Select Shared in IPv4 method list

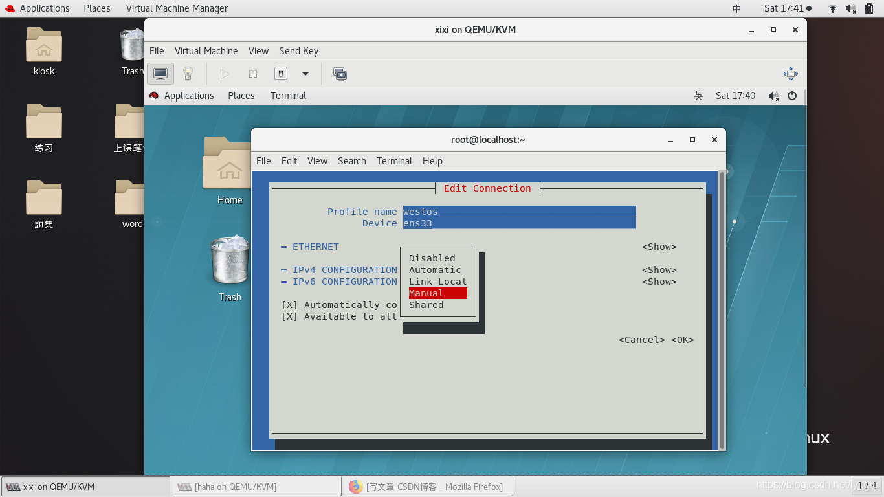point(426,305)
